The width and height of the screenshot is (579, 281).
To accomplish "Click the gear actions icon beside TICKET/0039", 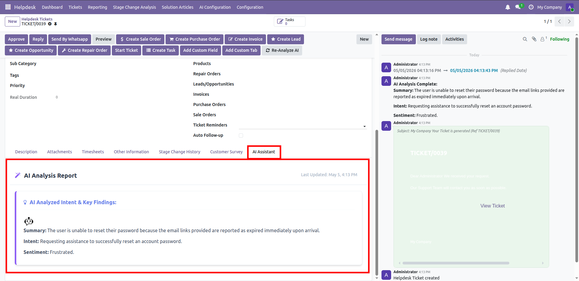I will tap(50, 24).
